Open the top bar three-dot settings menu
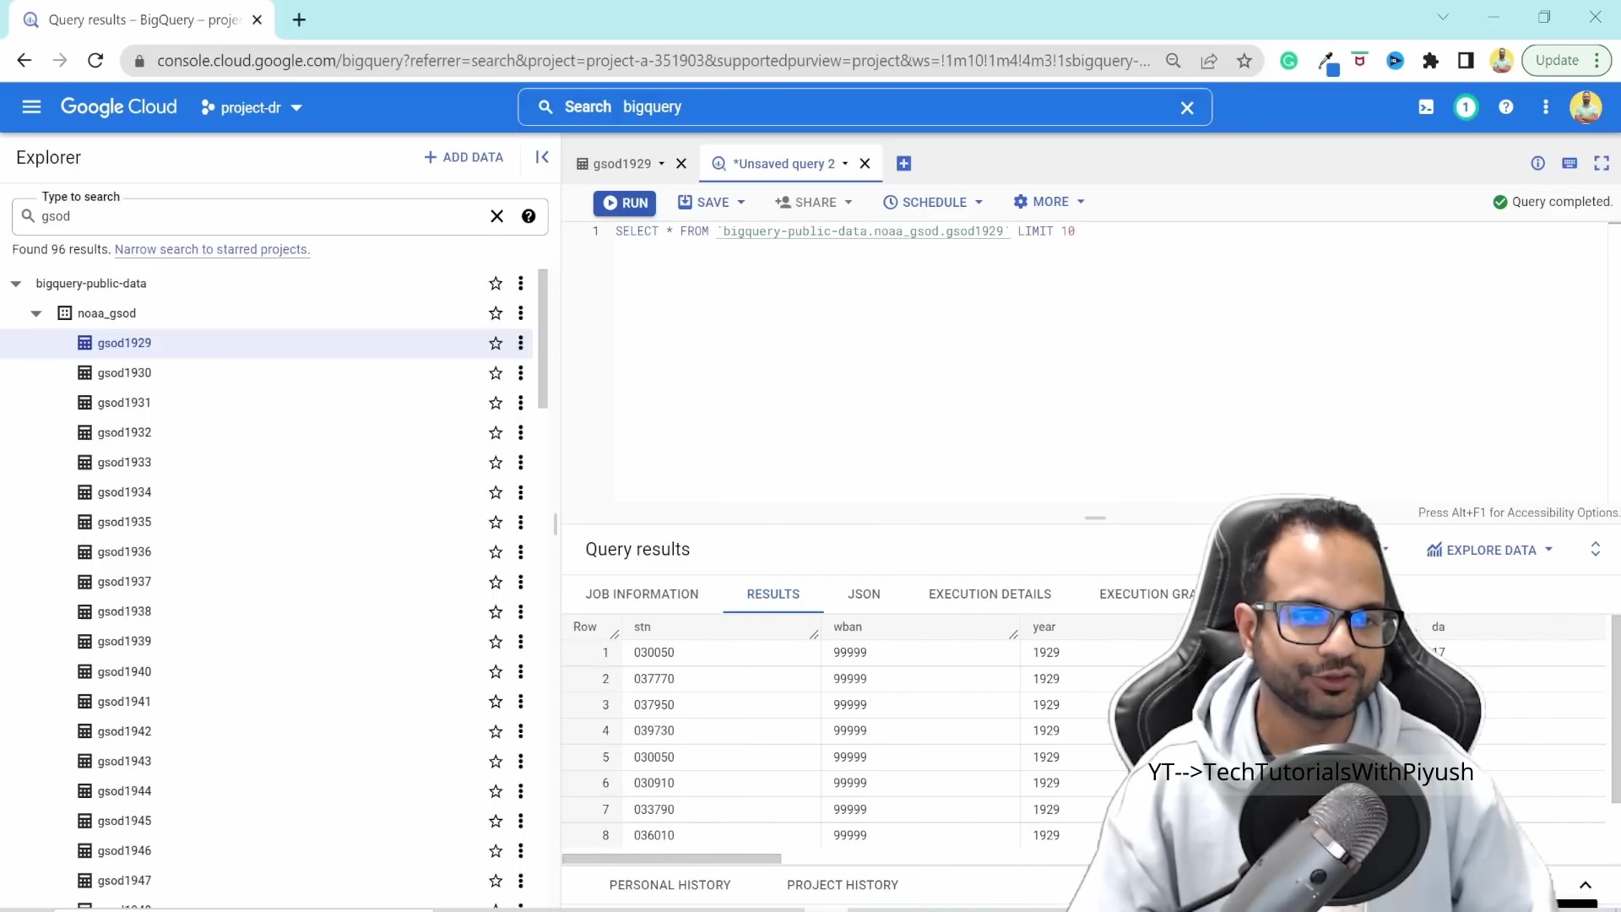The width and height of the screenshot is (1621, 912). click(1546, 107)
